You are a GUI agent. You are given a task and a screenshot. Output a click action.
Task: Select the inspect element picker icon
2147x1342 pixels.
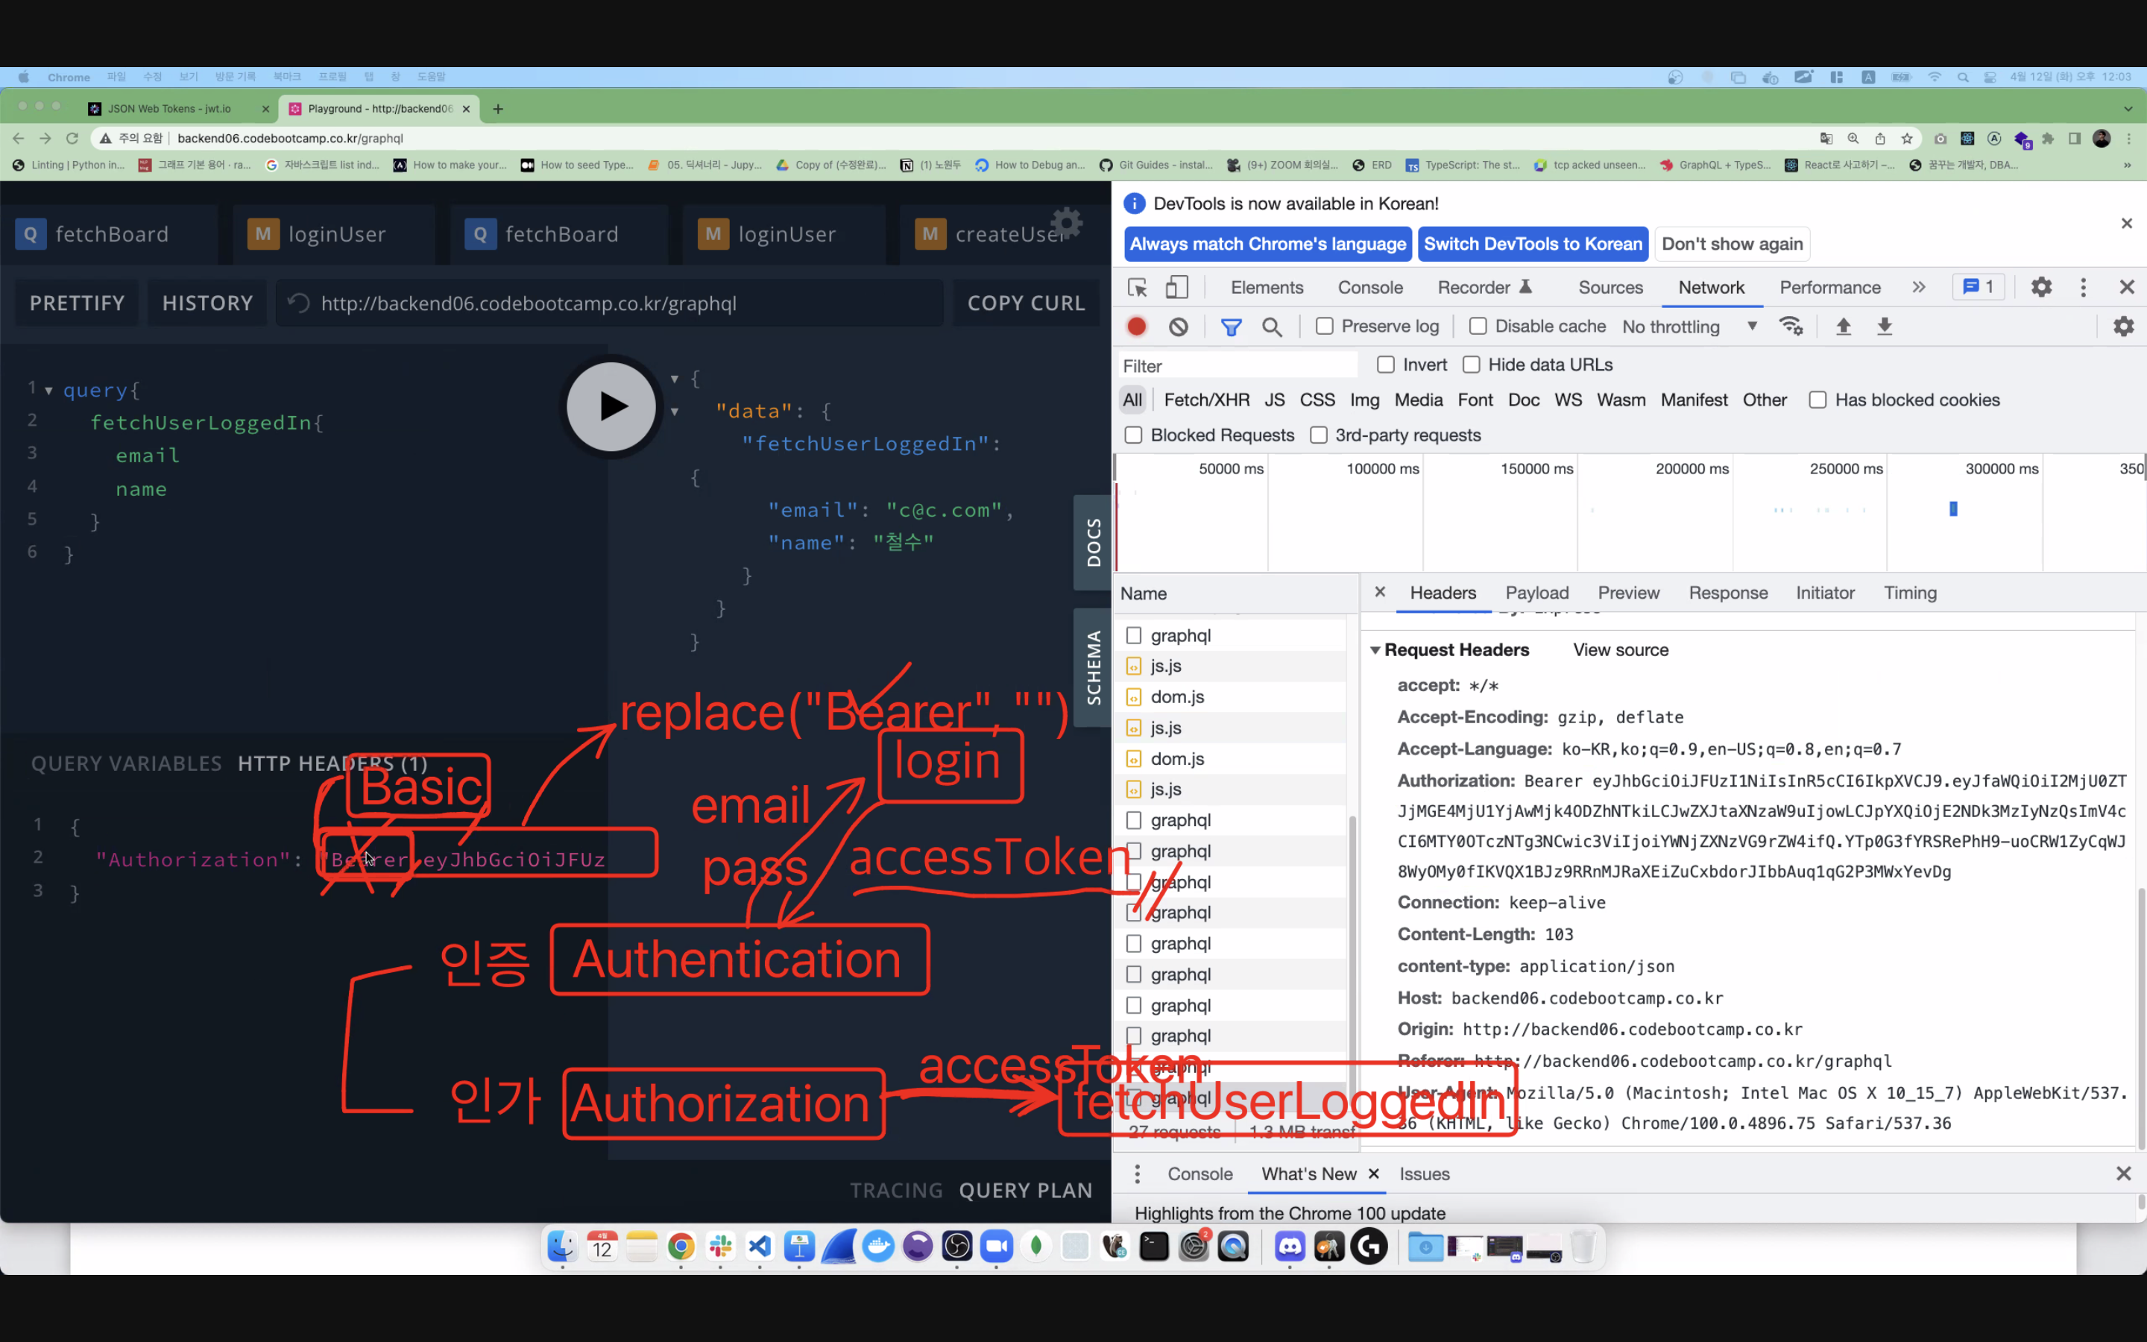click(x=1138, y=288)
